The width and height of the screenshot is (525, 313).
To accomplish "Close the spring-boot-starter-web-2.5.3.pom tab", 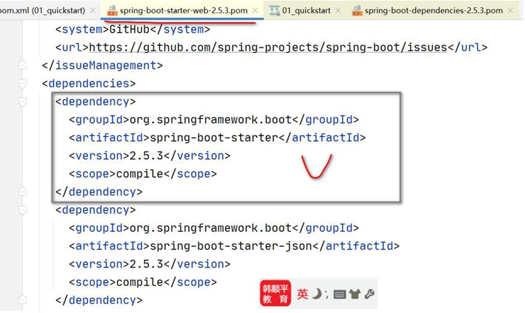I will [x=255, y=10].
